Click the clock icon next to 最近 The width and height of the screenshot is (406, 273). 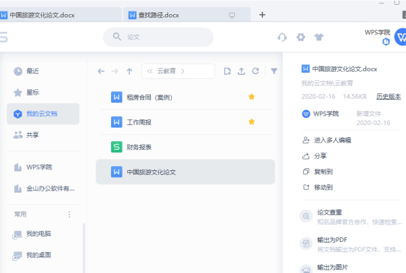pyautogui.click(x=18, y=72)
